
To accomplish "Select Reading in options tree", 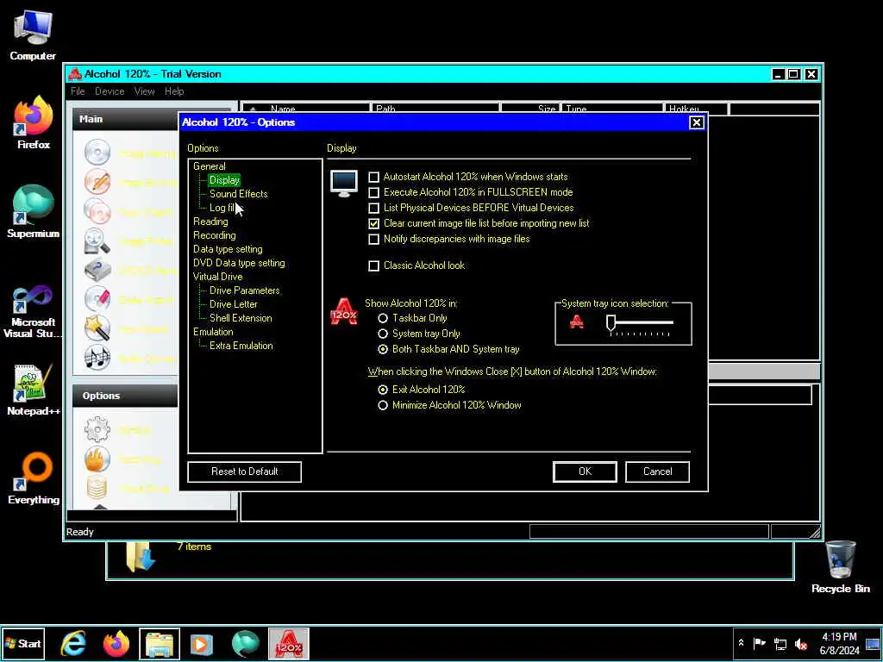I will pos(210,222).
